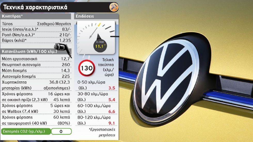The width and height of the screenshot is (253, 142).
Task: Click the 'Σταθερού Μαγνήτη' type value
Action: click(54, 24)
